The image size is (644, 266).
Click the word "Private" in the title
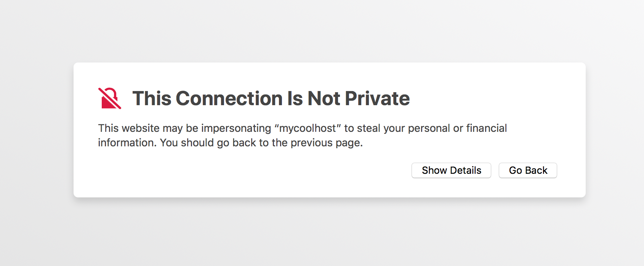pyautogui.click(x=377, y=98)
